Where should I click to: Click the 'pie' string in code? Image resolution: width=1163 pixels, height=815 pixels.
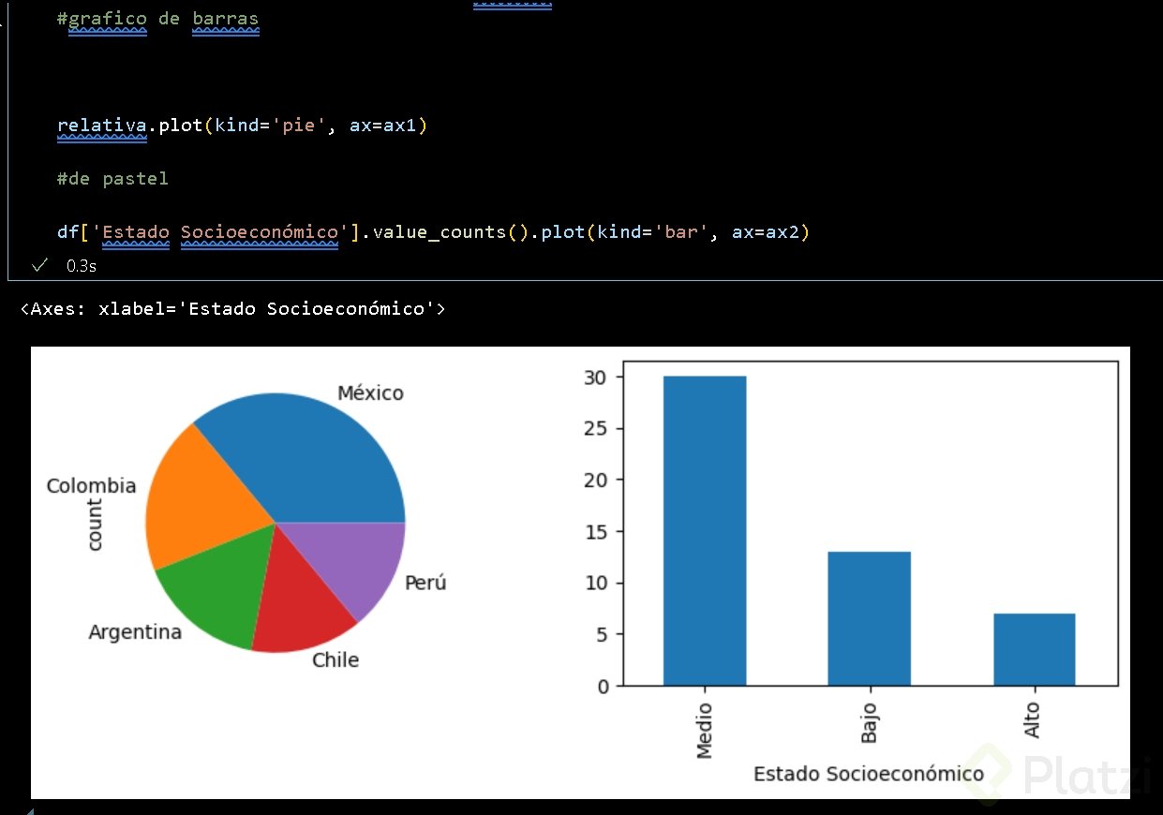pyautogui.click(x=304, y=126)
